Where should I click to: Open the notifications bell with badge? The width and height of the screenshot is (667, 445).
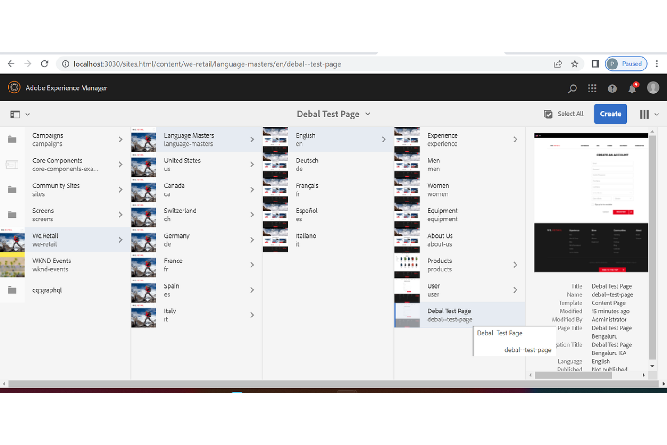click(x=632, y=88)
